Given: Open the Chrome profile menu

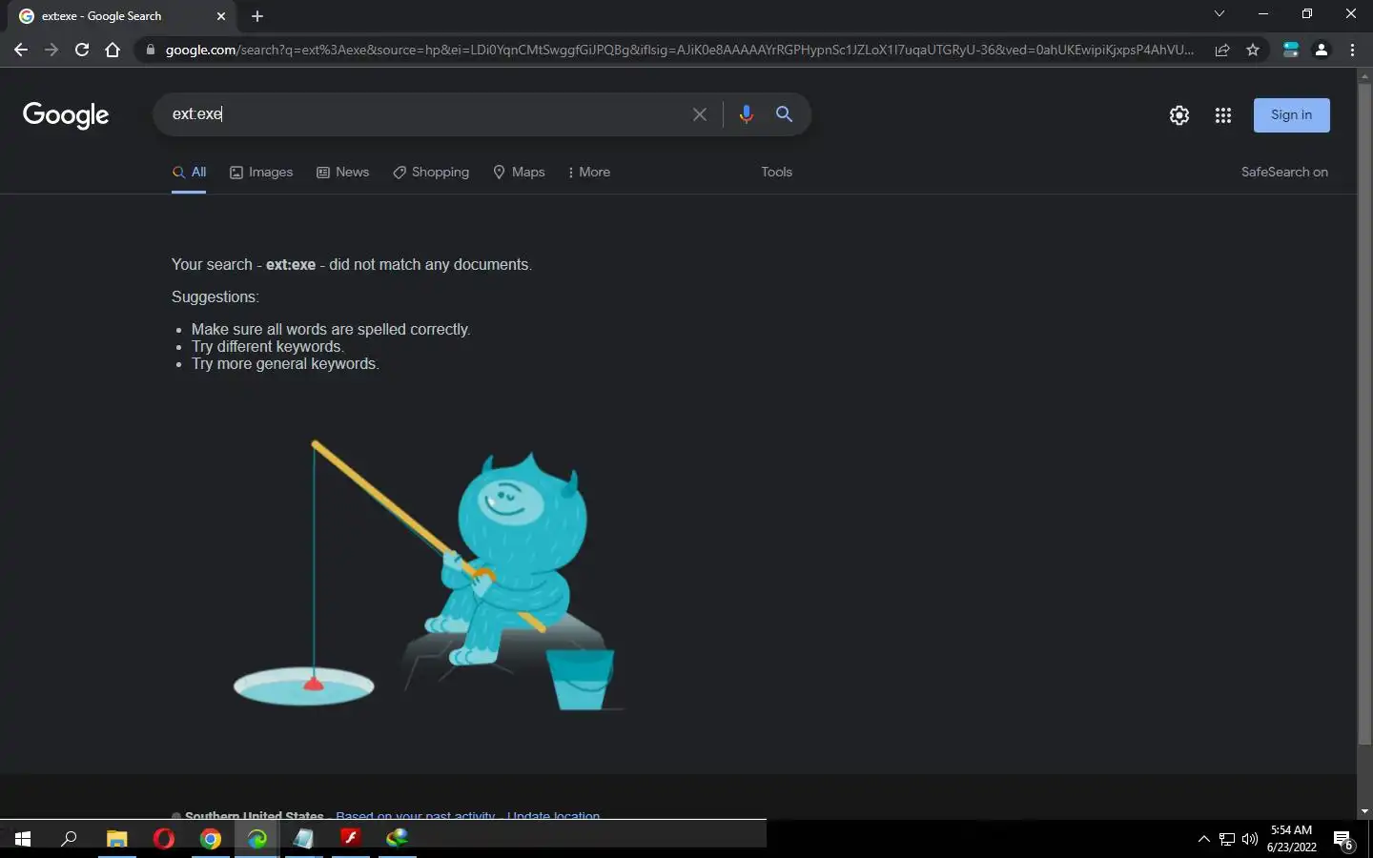Looking at the screenshot, I should click(1322, 50).
